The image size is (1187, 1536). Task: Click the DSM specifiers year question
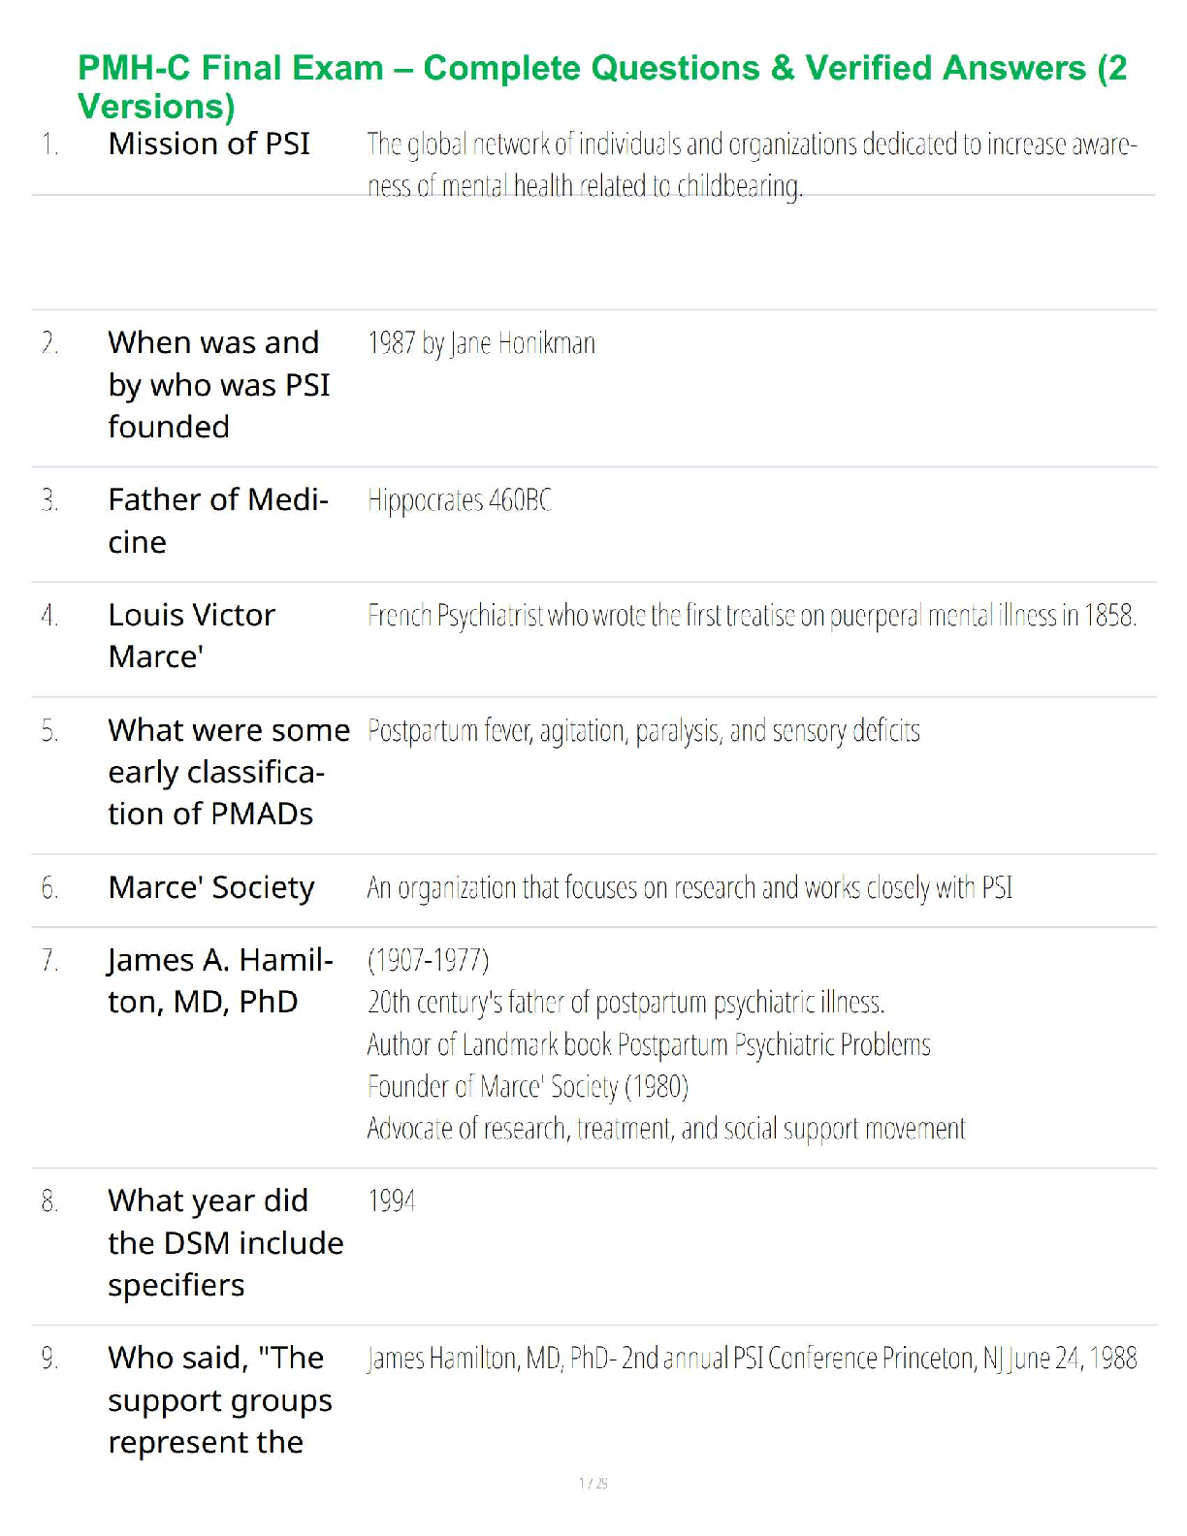click(x=225, y=1242)
